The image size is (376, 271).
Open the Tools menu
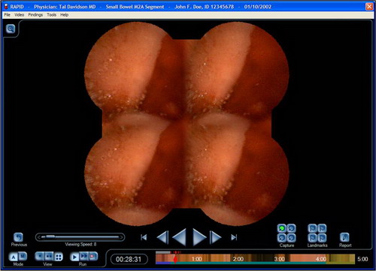point(51,15)
